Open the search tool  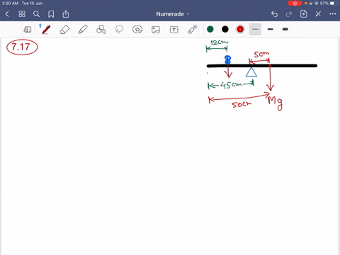pyautogui.click(x=36, y=14)
